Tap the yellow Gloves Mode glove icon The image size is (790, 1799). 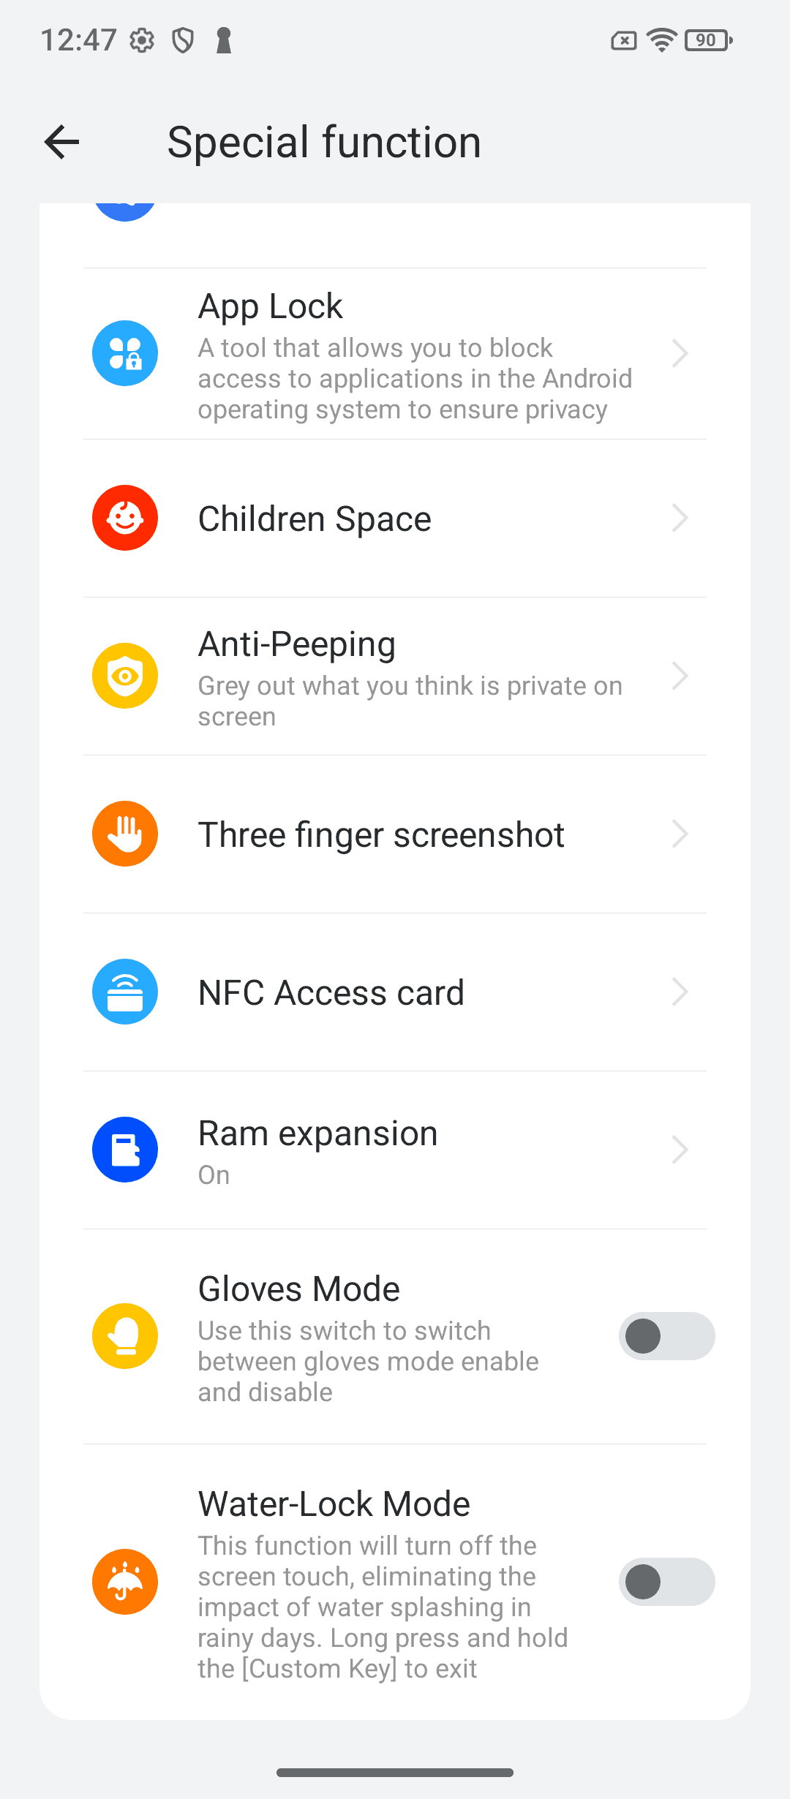coord(125,1336)
